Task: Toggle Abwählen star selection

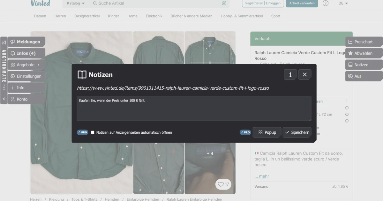Action: [364, 53]
